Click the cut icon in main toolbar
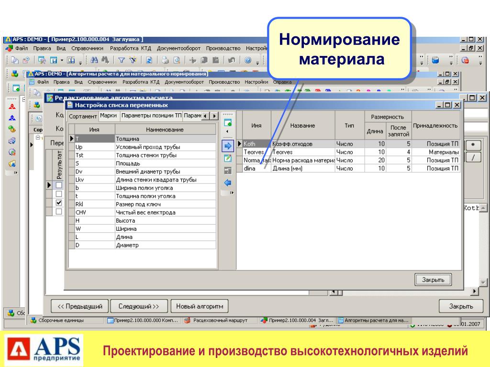This screenshot has height=367, width=490. (x=193, y=60)
